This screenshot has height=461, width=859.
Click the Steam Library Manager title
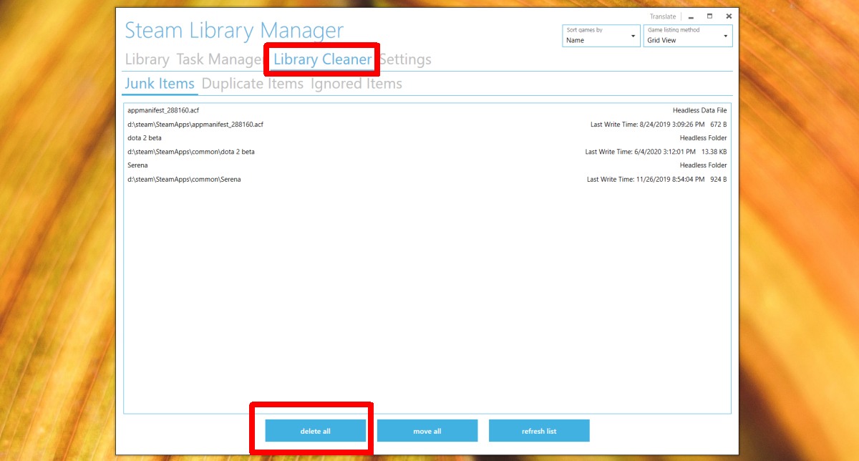pos(234,31)
